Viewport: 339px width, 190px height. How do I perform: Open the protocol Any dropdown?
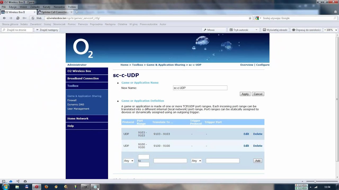(x=128, y=161)
